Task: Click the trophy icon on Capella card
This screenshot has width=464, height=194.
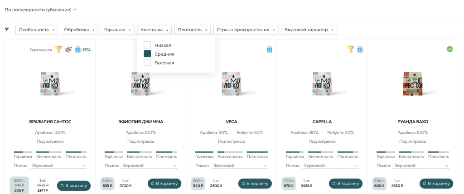Action: 351,49
